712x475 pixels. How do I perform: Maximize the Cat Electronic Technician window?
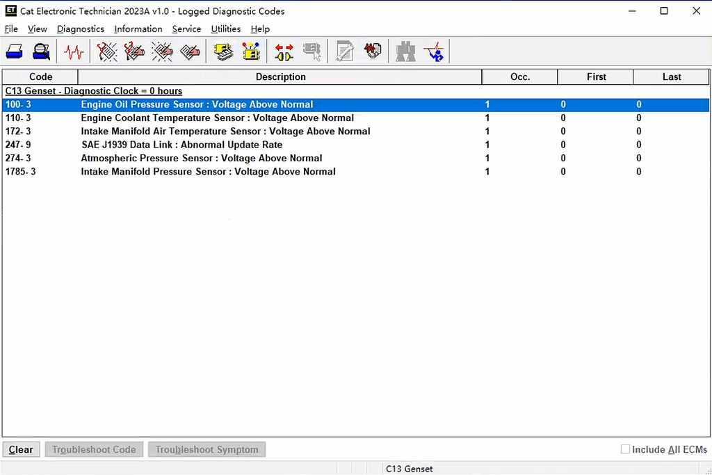(664, 11)
